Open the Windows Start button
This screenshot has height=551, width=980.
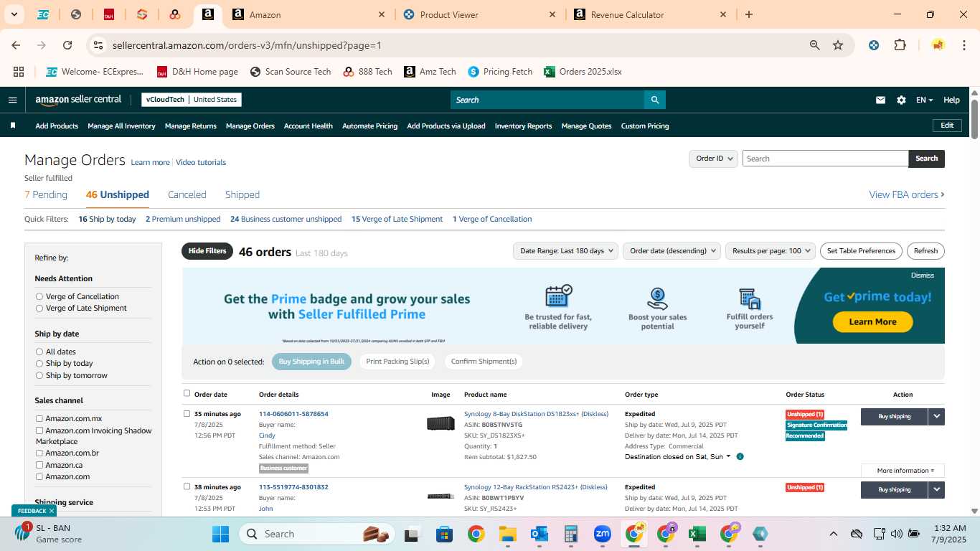pyautogui.click(x=221, y=534)
